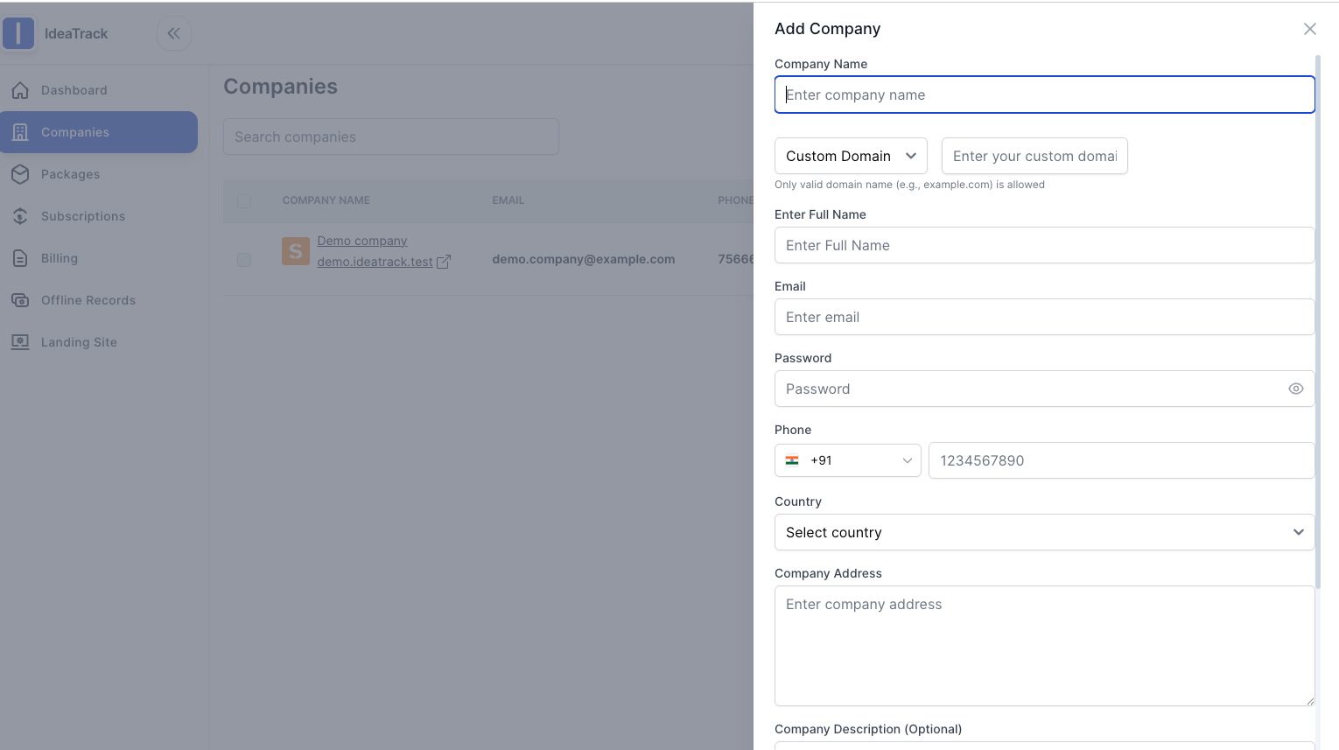Toggle password visibility eye icon
This screenshot has width=1339, height=750.
click(1295, 389)
